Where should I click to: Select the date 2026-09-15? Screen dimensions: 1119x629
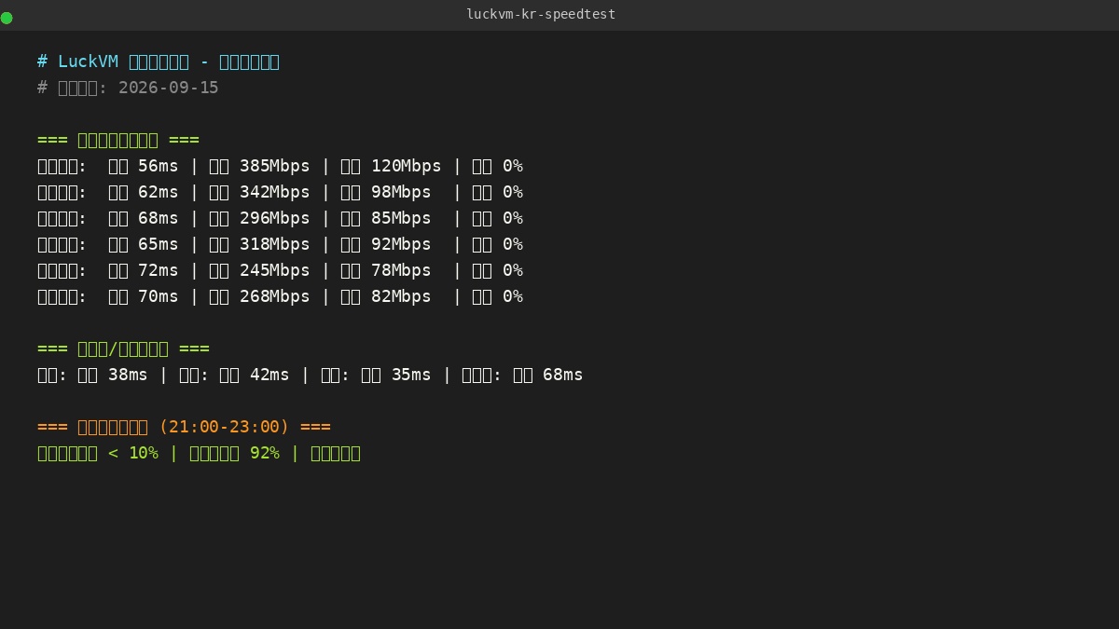169,88
